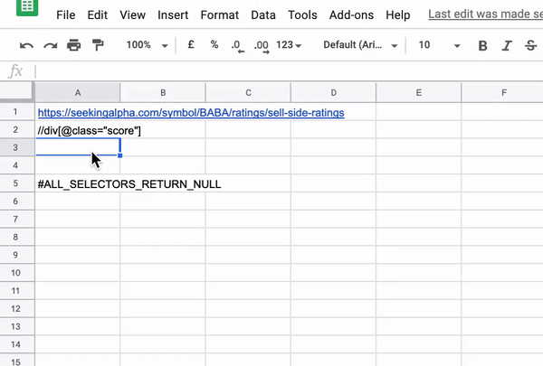Open the Format menu
This screenshot has height=366, width=543.
220,15
